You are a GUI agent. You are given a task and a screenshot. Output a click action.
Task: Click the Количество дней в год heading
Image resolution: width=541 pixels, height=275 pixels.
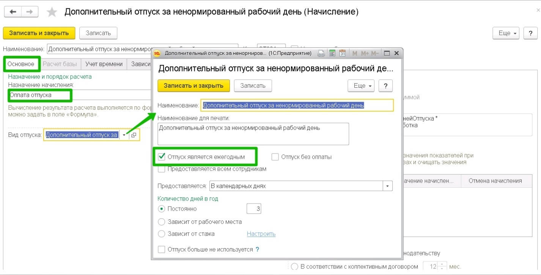tap(188, 199)
